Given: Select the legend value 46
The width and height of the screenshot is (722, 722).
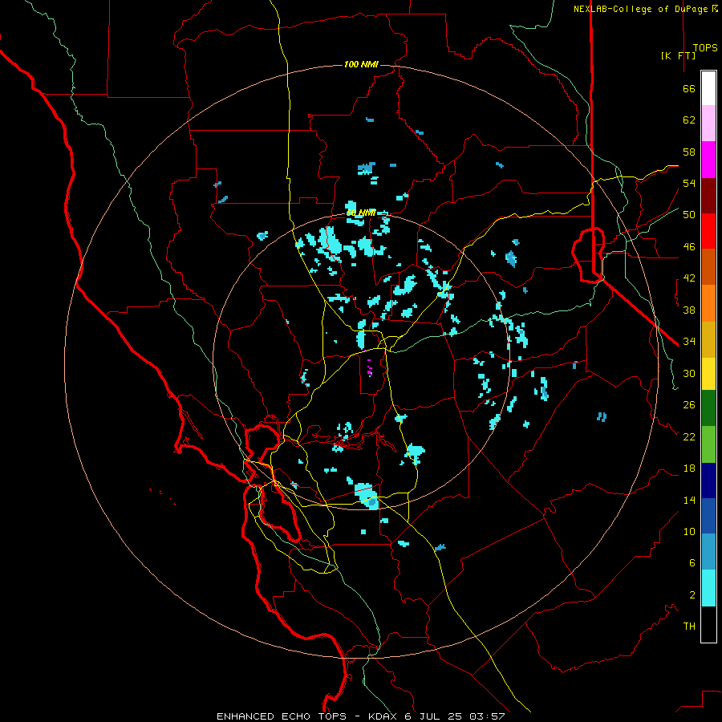Looking at the screenshot, I should pos(689,247).
